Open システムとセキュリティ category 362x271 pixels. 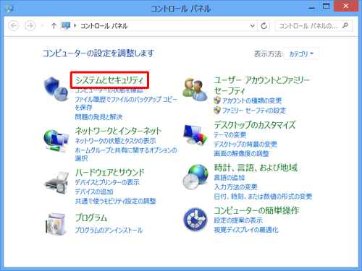[109, 80]
